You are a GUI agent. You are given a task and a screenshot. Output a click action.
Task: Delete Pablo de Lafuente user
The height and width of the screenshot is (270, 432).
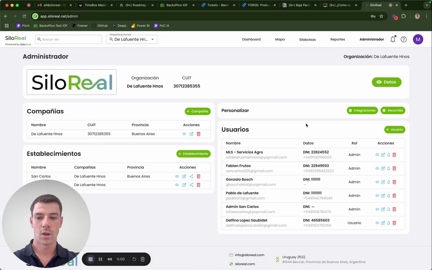click(x=394, y=196)
